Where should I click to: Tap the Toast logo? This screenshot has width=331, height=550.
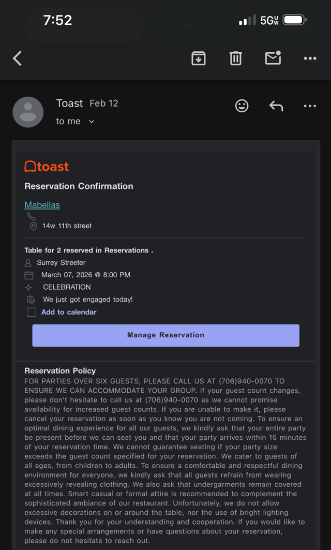point(47,167)
